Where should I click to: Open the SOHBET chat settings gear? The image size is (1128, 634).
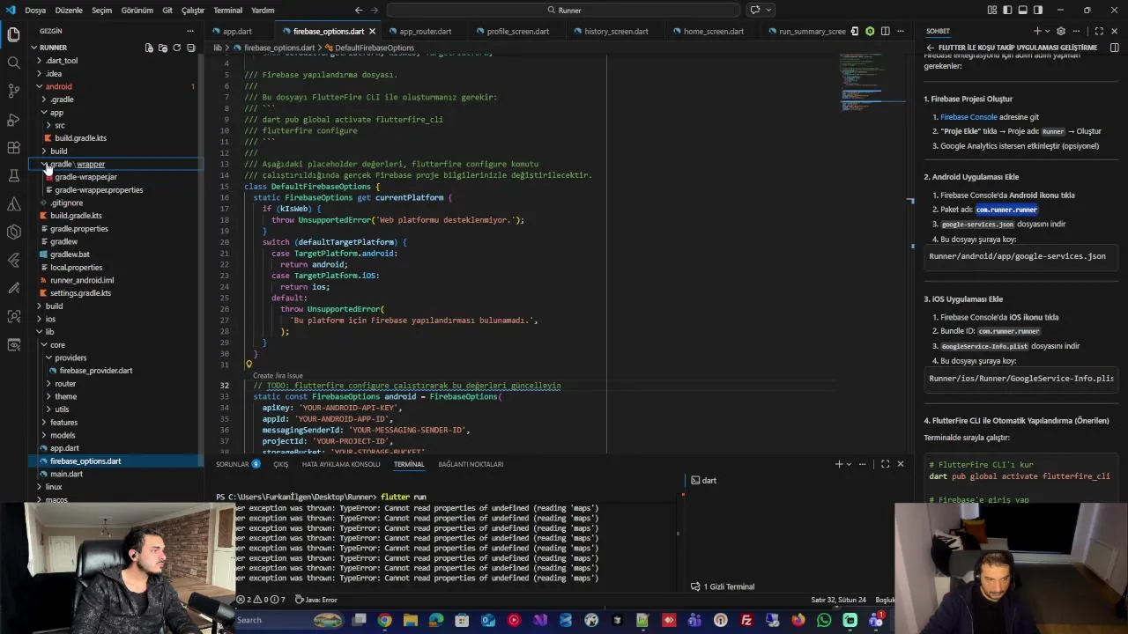point(1061,31)
